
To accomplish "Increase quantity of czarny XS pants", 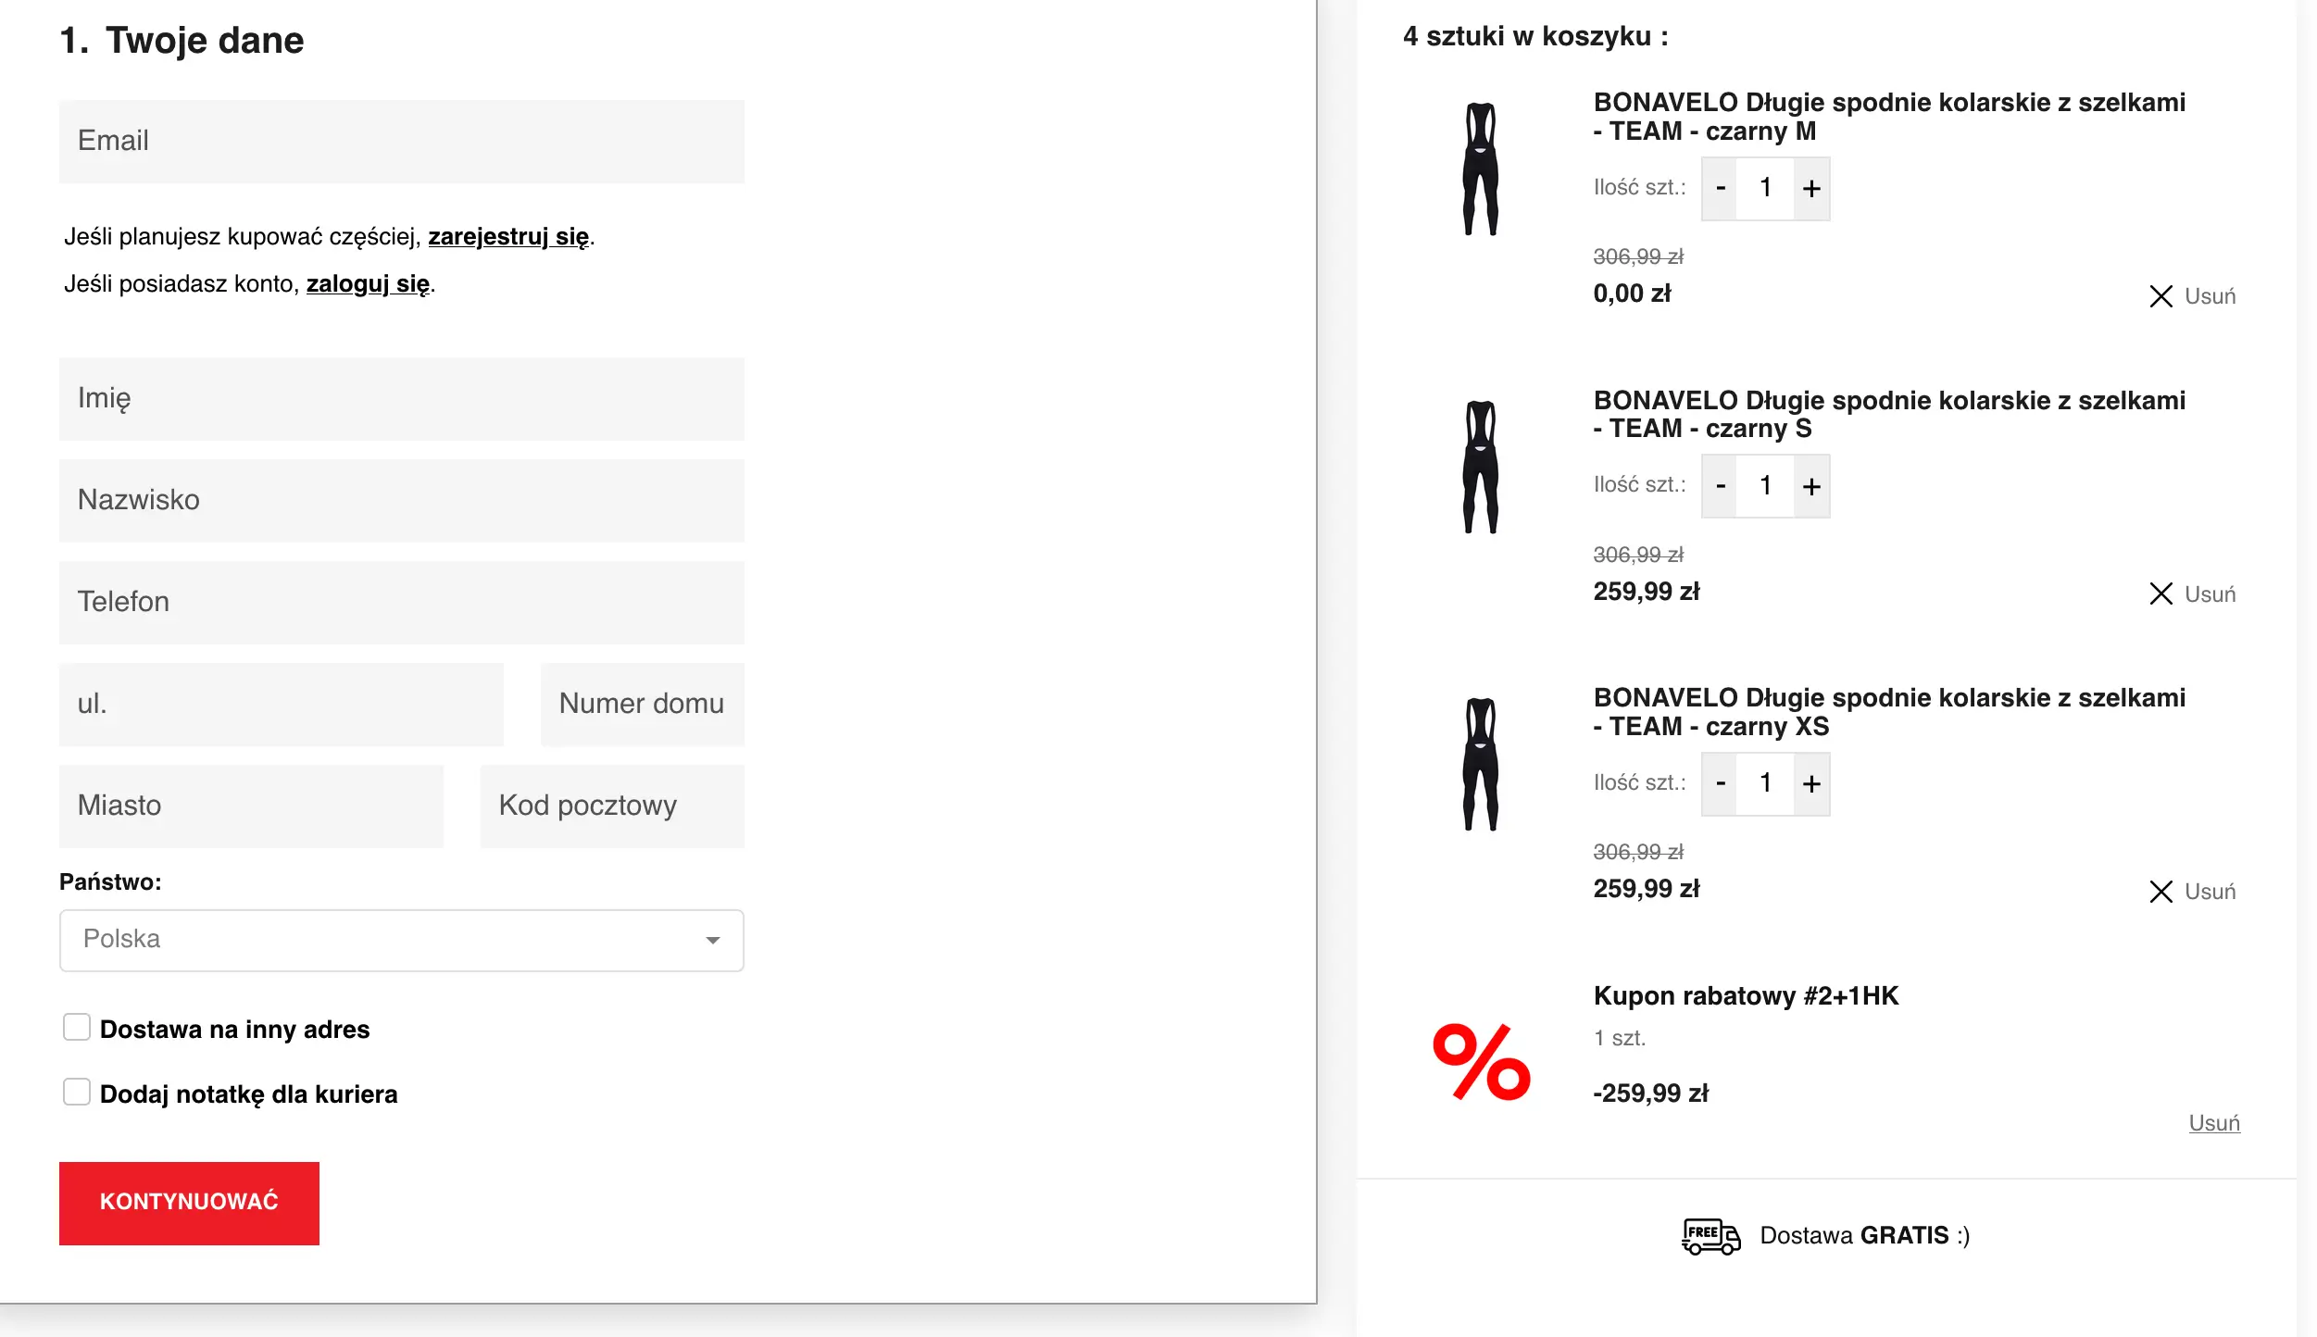I will tap(1811, 784).
